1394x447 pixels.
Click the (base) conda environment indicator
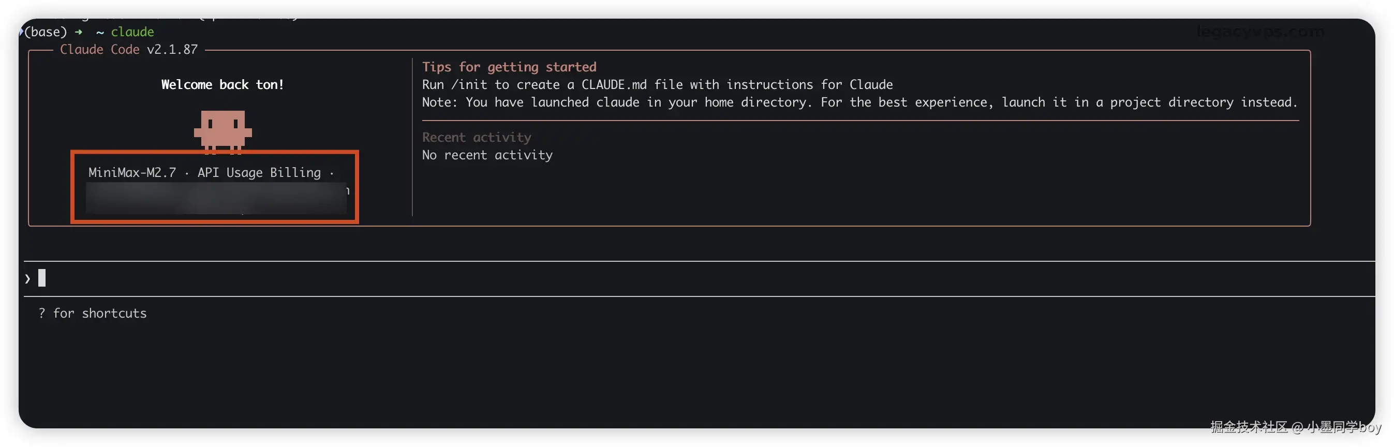click(46, 32)
